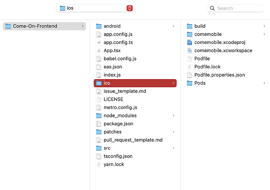
Task: Select the Come-On-Frontend folder
Action: coord(44,26)
